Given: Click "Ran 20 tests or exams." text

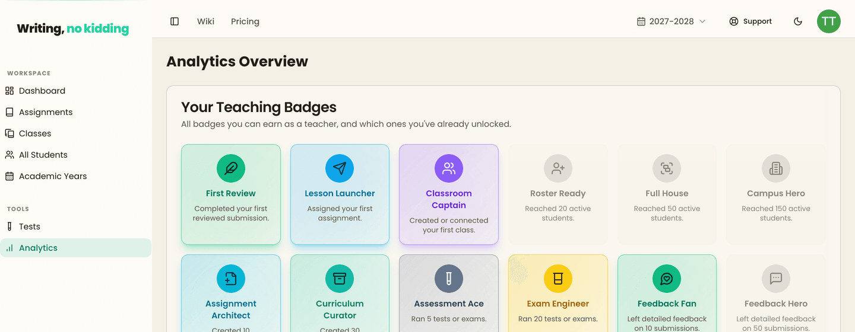Looking at the screenshot, I should [x=558, y=319].
